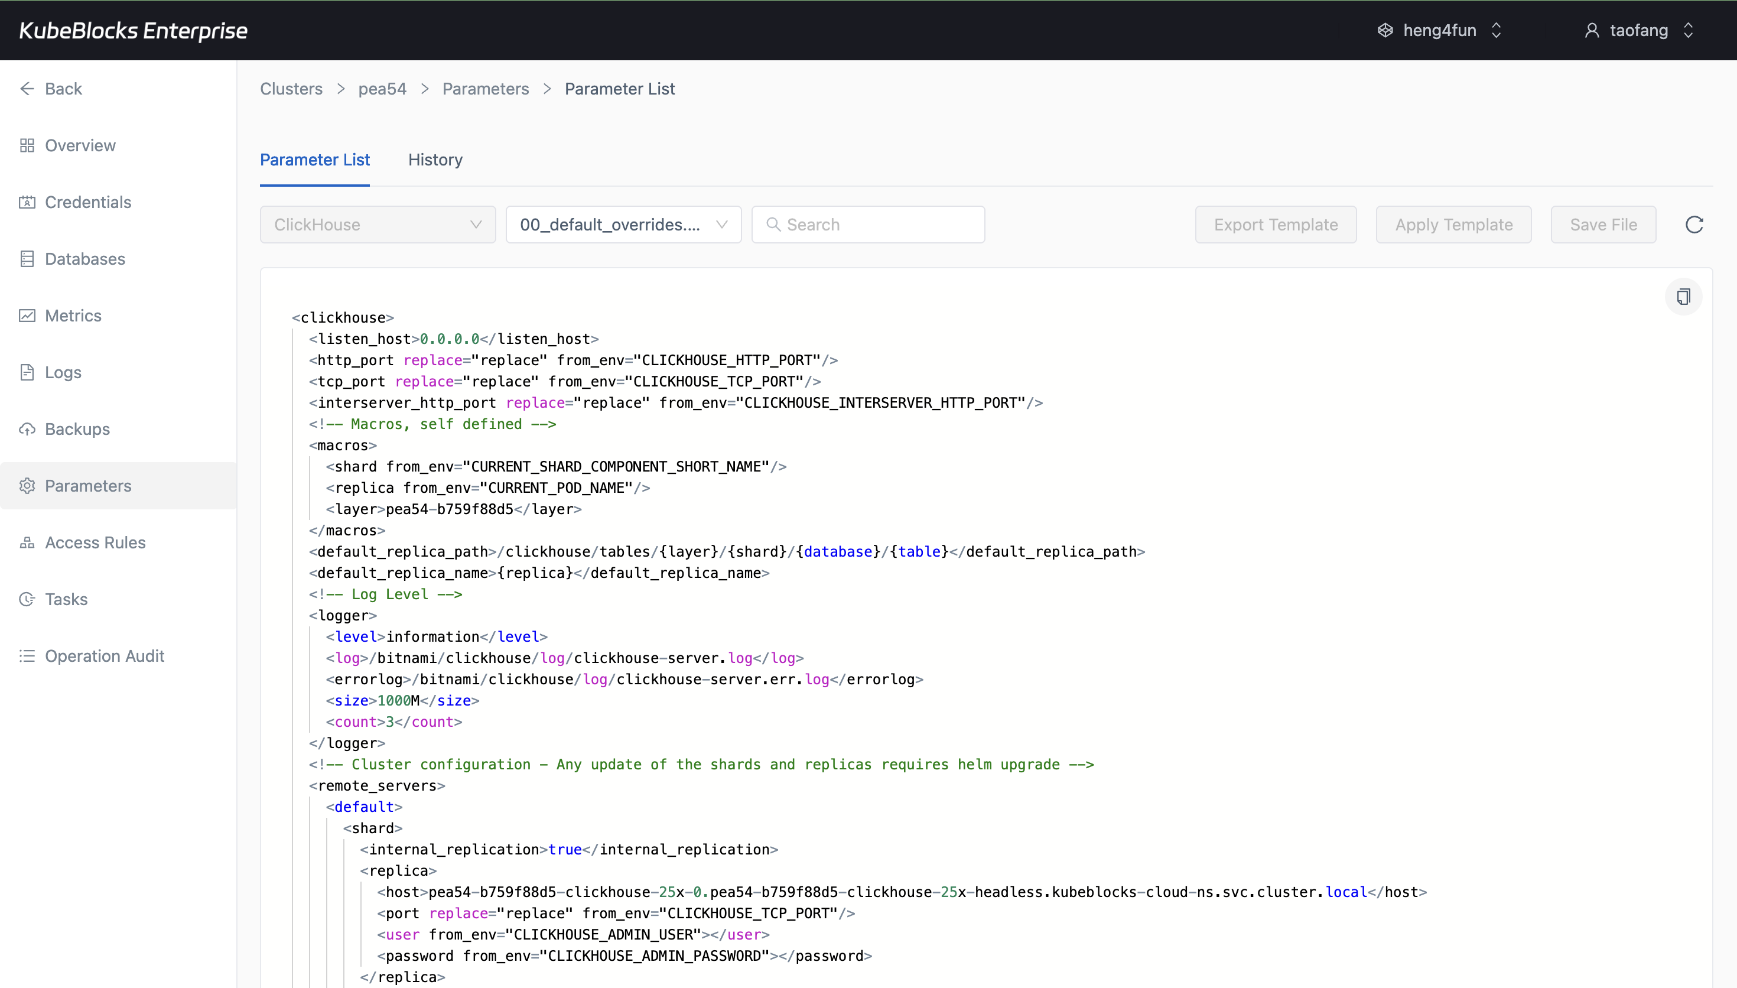Image resolution: width=1737 pixels, height=988 pixels.
Task: Select the Credentials sidebar icon
Action: coord(87,201)
